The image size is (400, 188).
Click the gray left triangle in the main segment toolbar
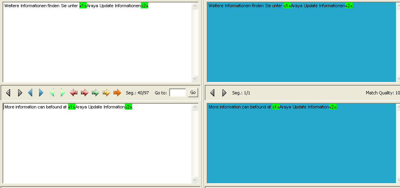coord(8,93)
